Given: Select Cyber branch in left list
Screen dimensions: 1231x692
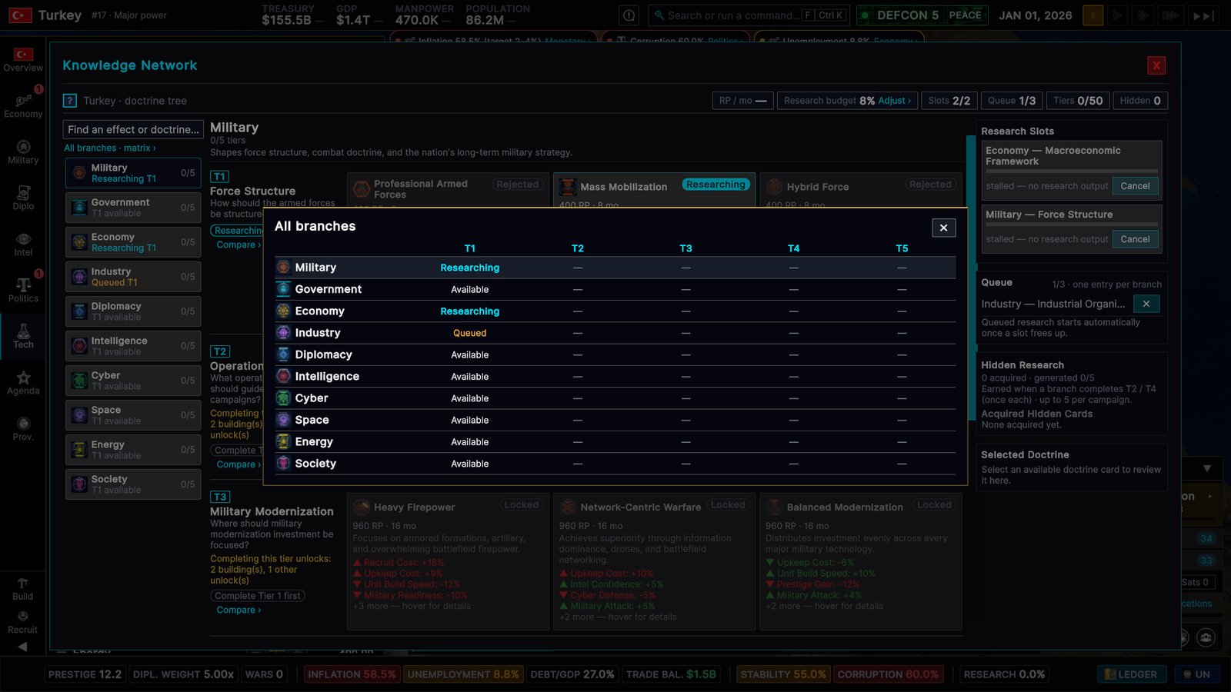Looking at the screenshot, I should tap(133, 381).
